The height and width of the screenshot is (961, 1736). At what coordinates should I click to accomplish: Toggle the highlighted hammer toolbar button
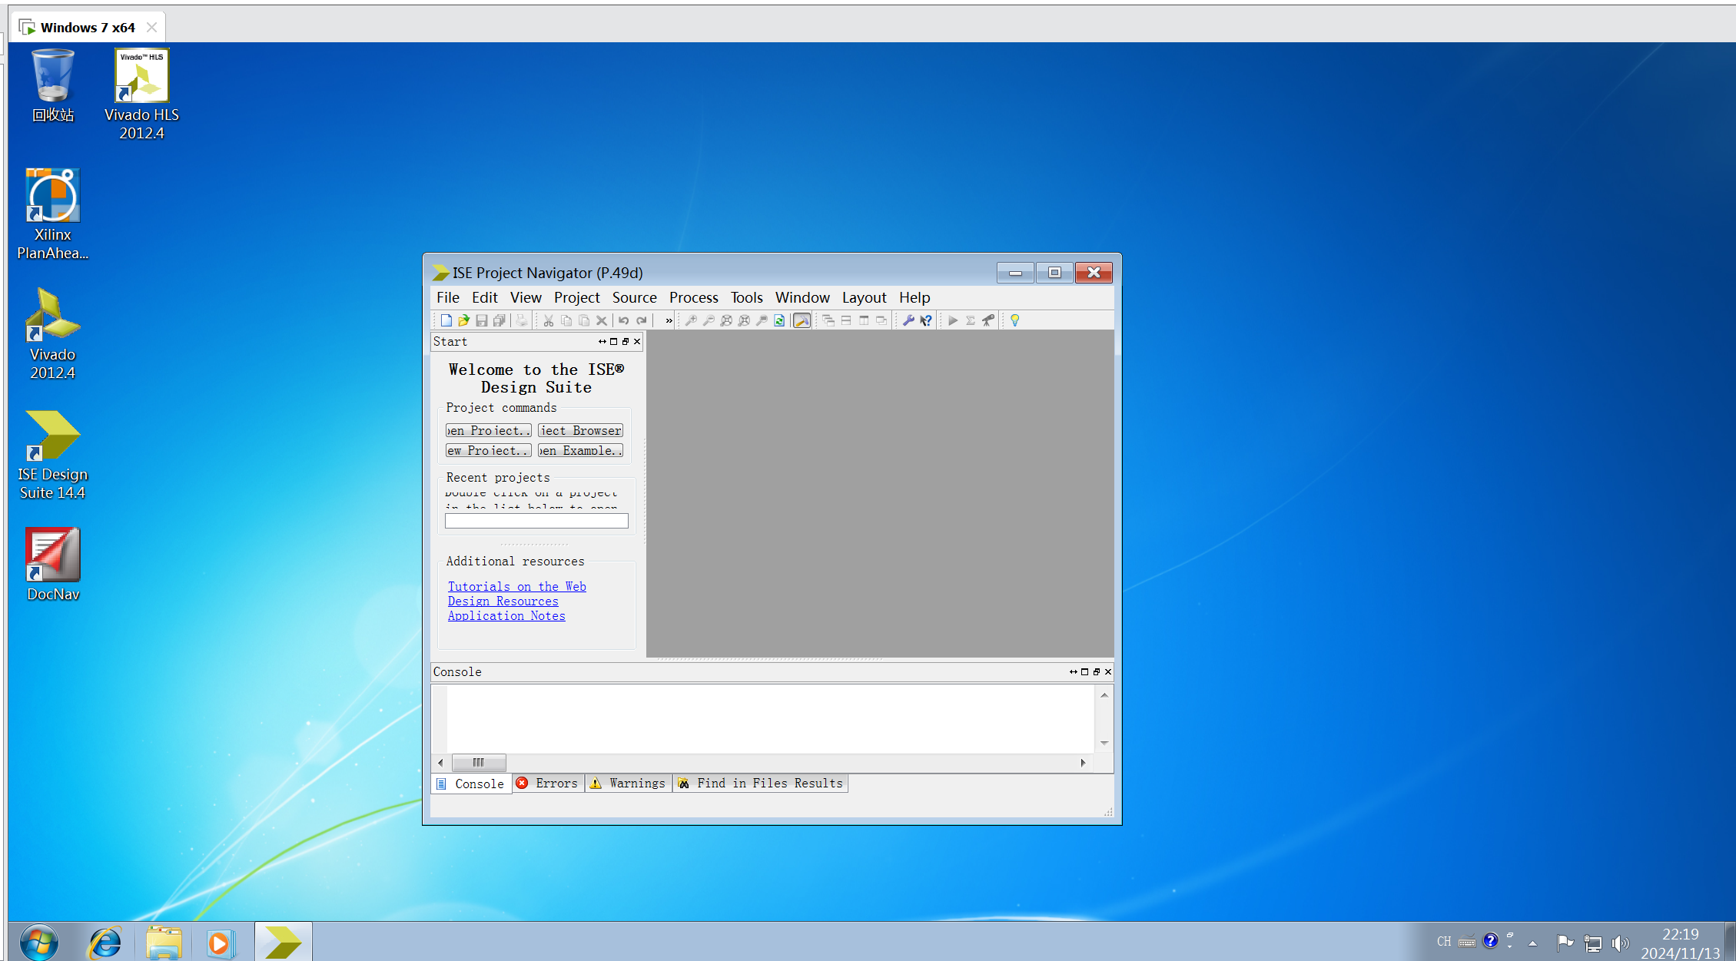[802, 320]
